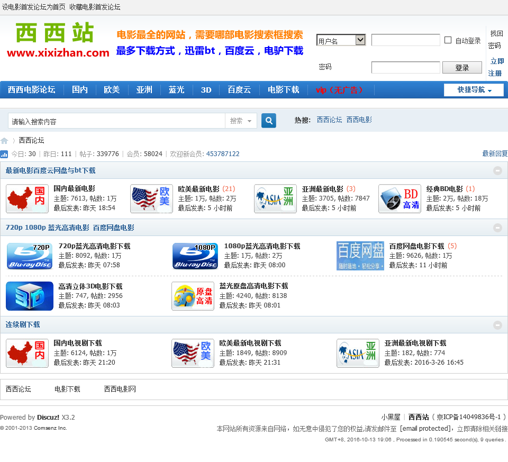Click the 找回密码 link
The width and height of the screenshot is (508, 462).
496,40
